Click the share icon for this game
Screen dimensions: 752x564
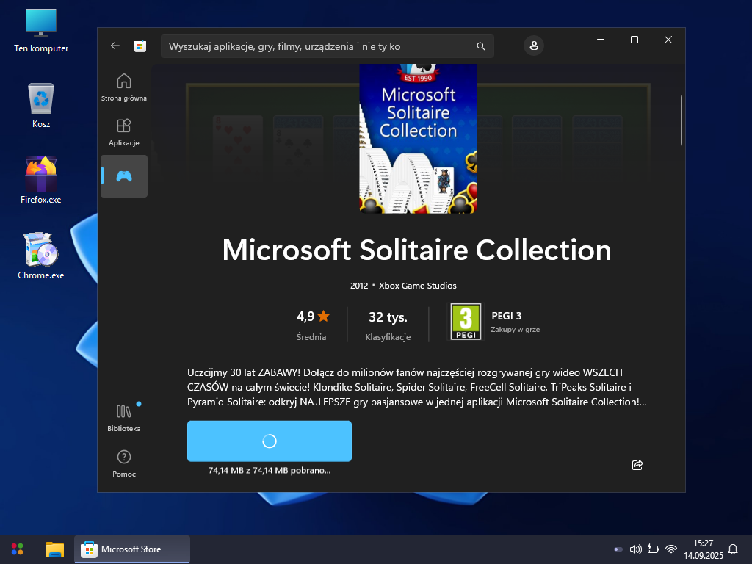(637, 465)
